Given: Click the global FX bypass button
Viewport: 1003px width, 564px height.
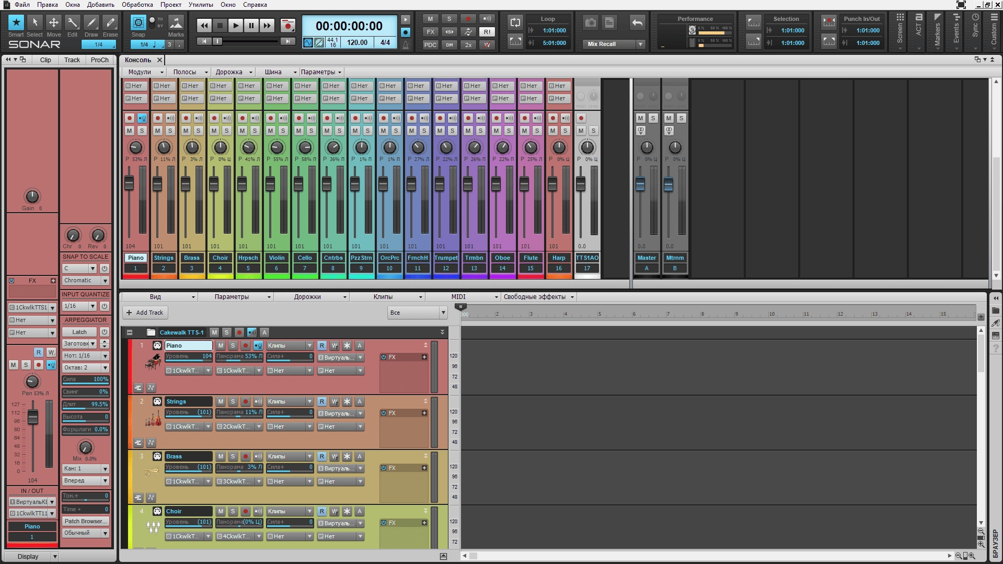Looking at the screenshot, I should 430,32.
